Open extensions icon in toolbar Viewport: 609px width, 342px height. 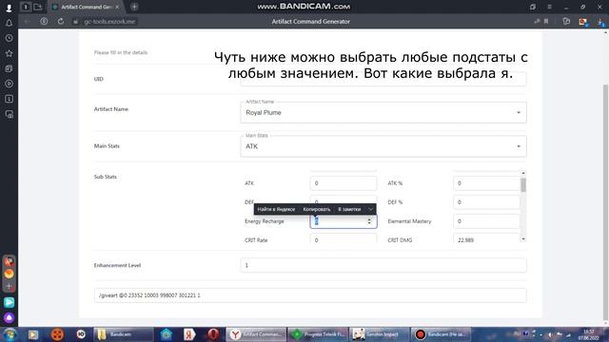[566, 21]
